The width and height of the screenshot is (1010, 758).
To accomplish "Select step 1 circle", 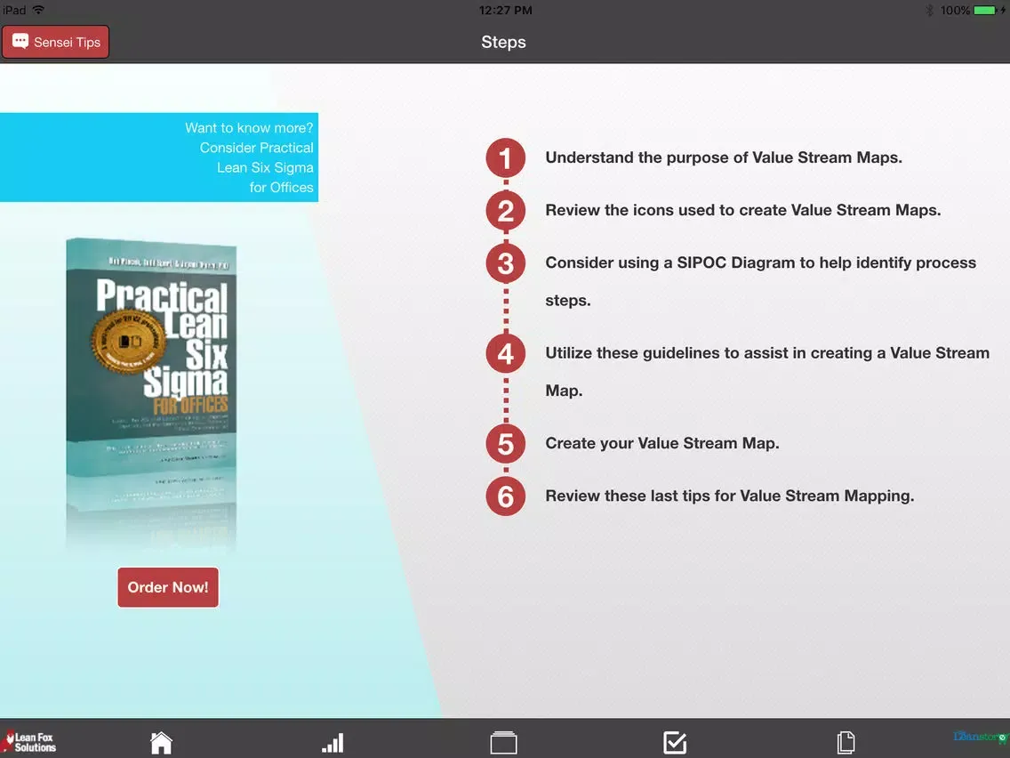I will tap(505, 158).
